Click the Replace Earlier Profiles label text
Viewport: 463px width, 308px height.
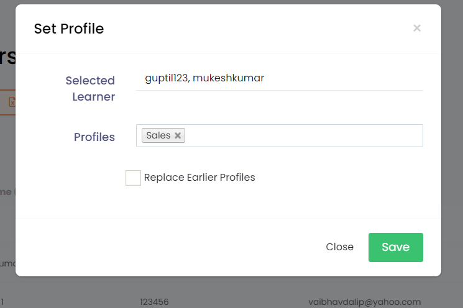click(199, 178)
